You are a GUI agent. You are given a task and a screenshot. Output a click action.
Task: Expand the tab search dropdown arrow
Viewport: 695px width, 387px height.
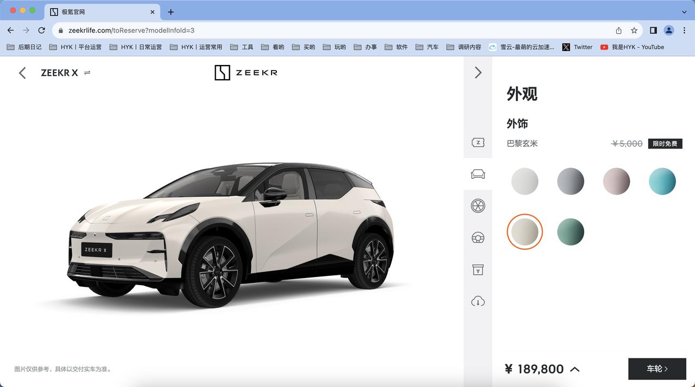pyautogui.click(x=684, y=12)
